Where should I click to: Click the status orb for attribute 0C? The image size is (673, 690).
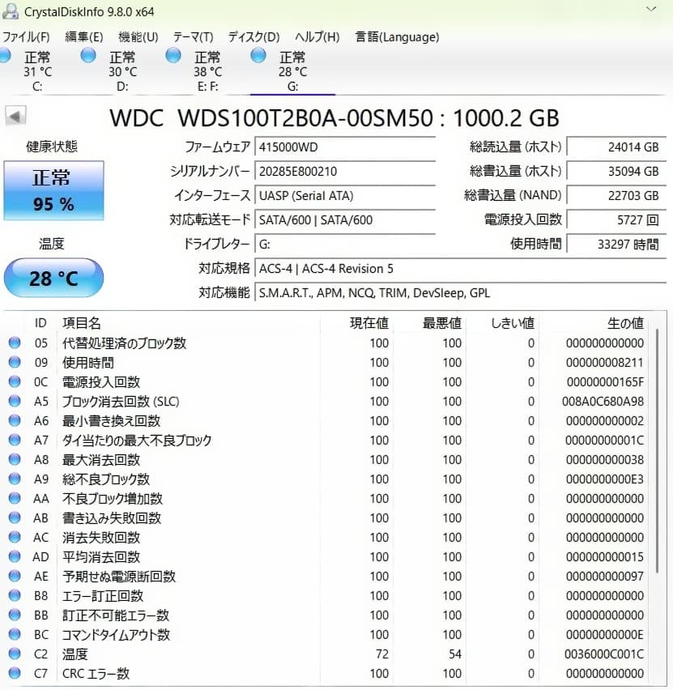pos(15,381)
